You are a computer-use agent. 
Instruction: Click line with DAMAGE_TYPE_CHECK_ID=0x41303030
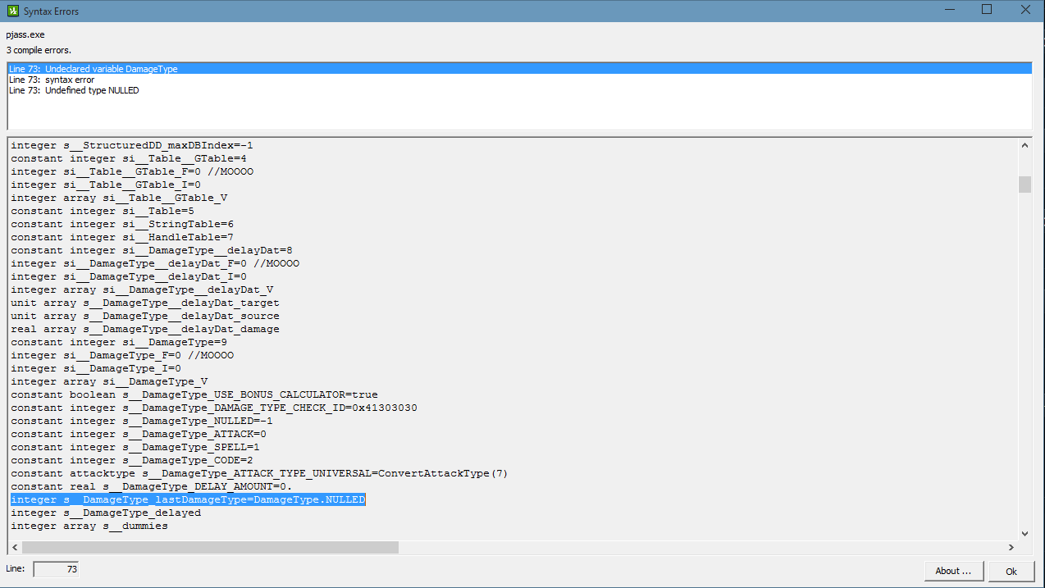(214, 408)
